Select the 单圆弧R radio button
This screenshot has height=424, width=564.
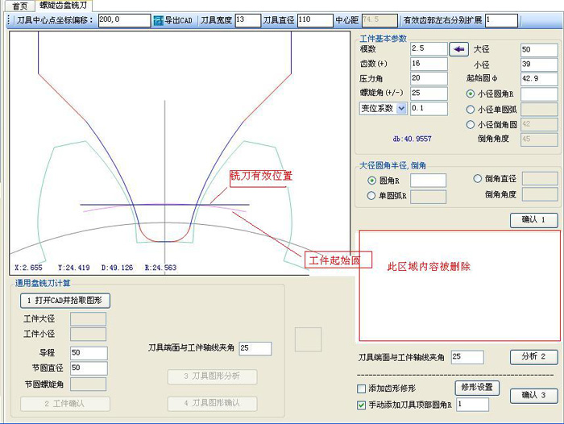371,195
